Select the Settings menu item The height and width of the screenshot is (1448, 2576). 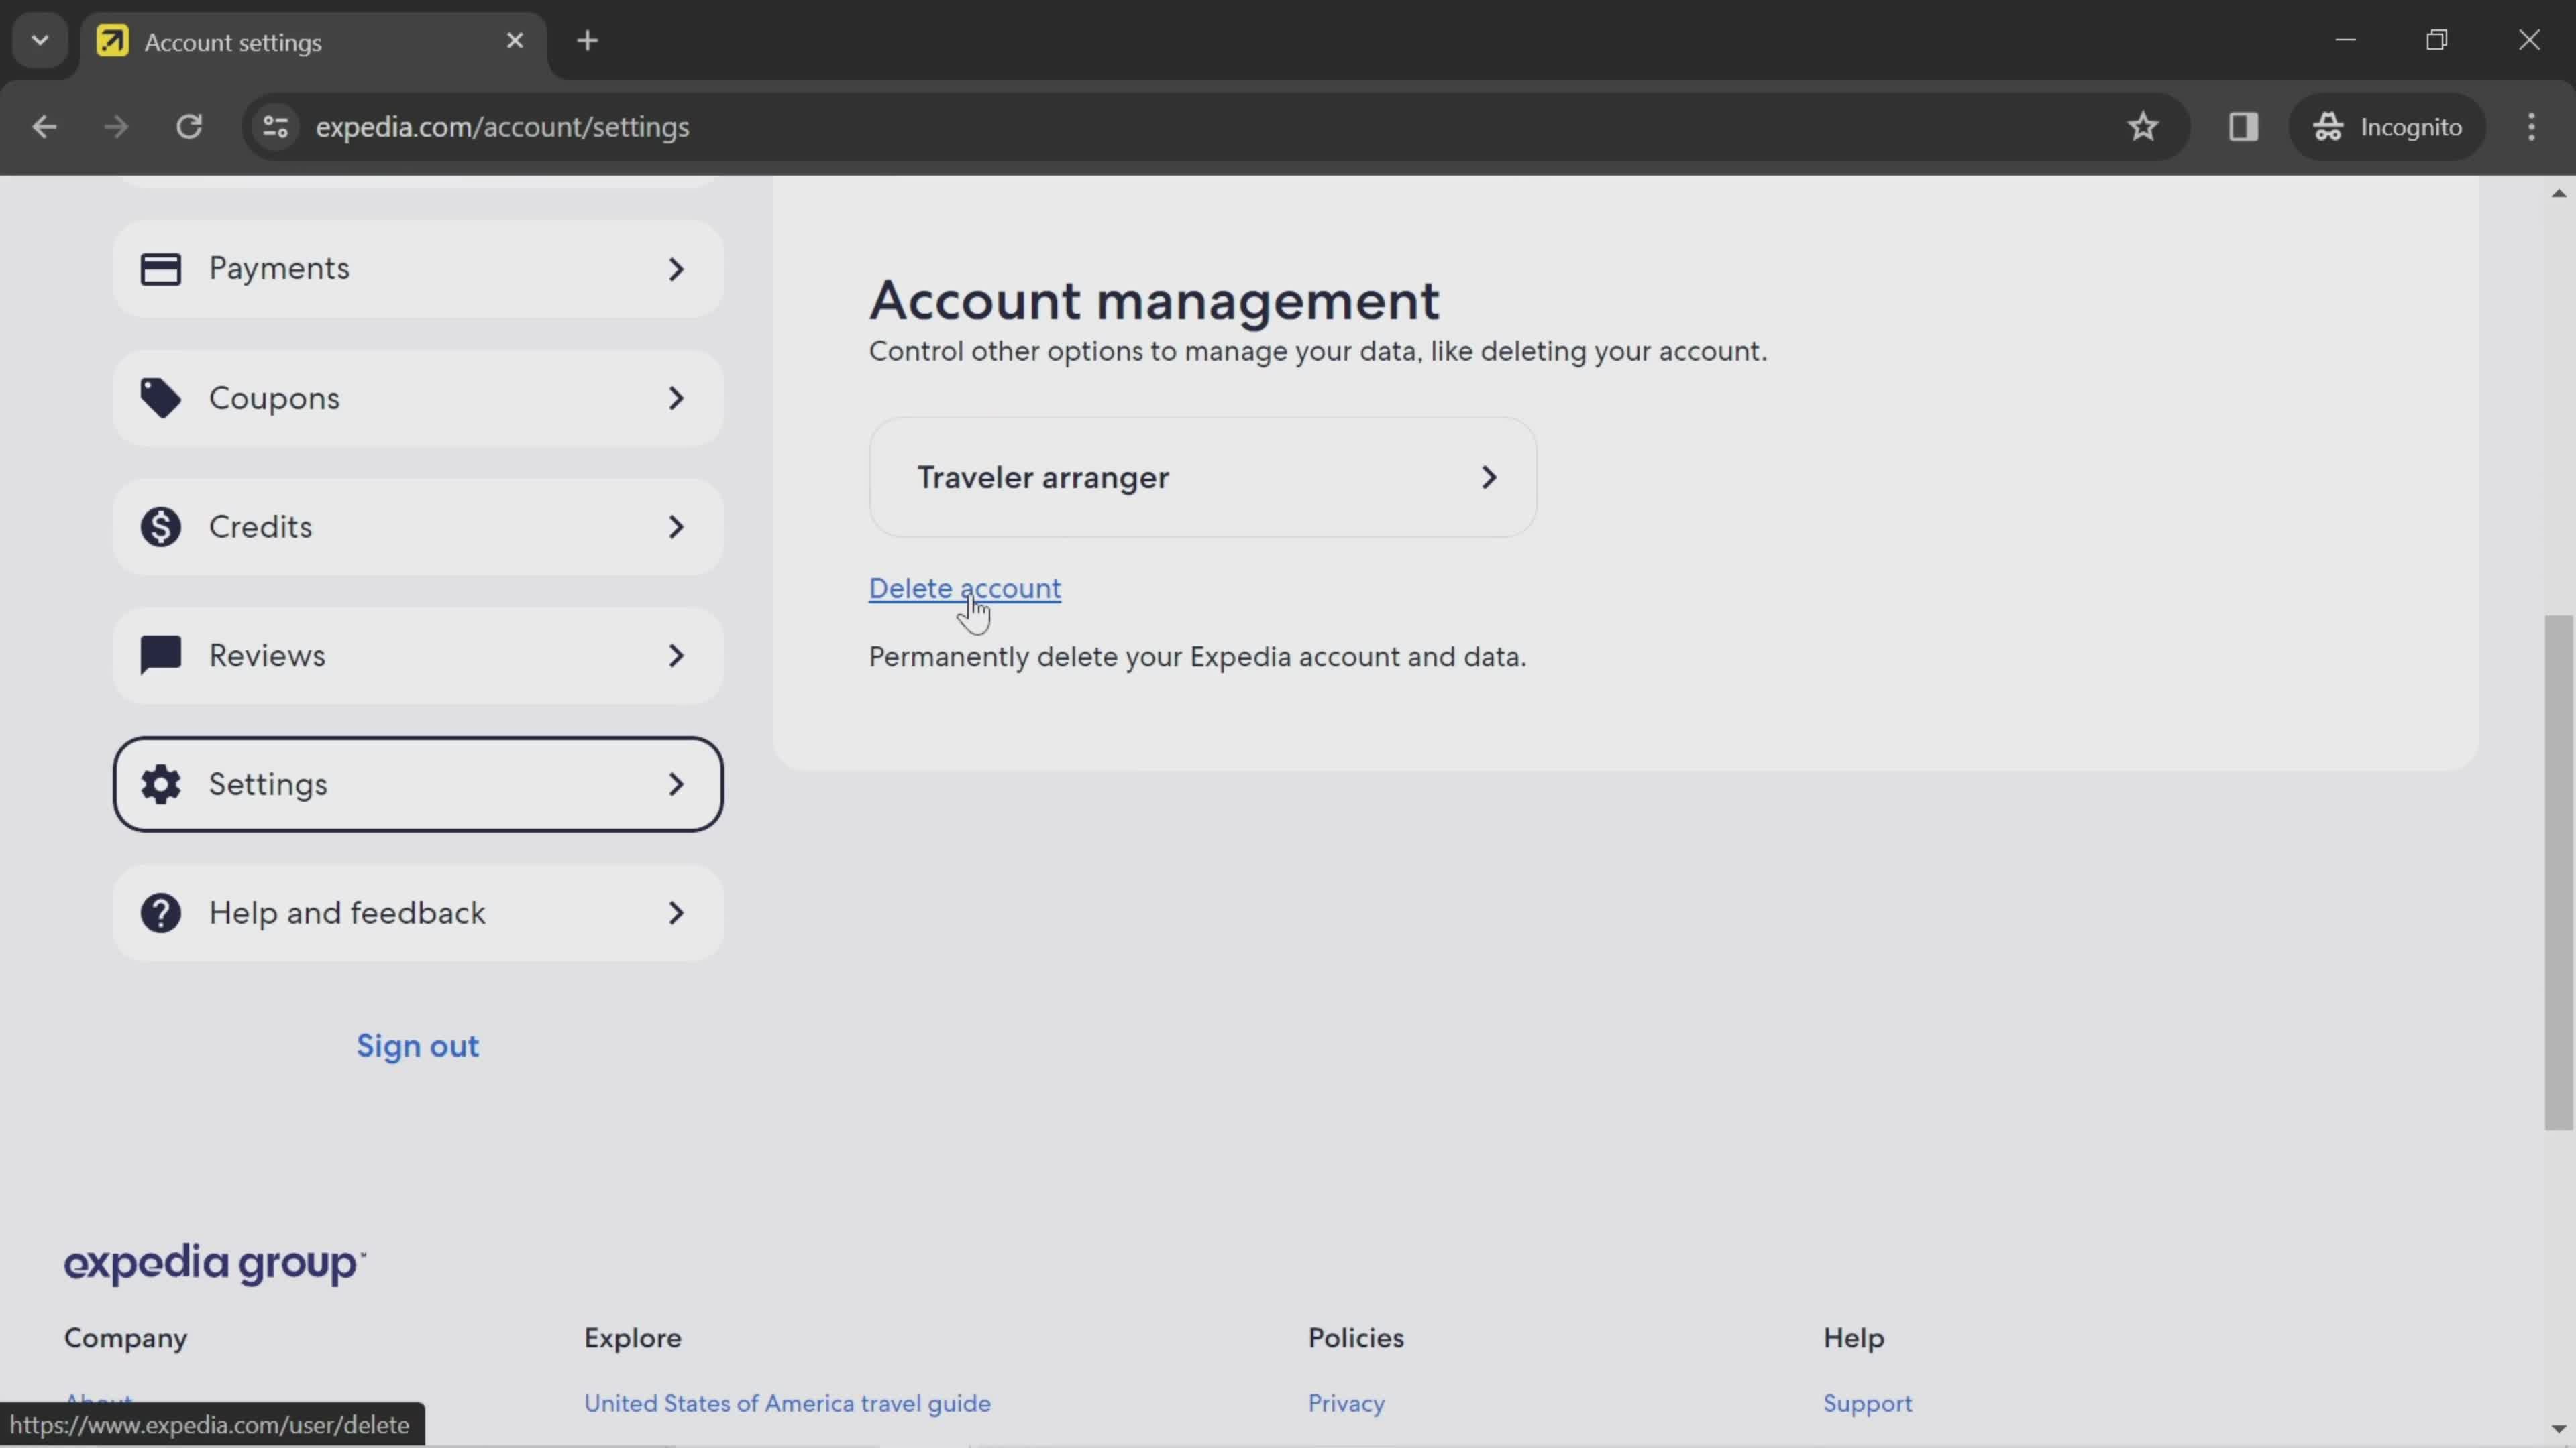[x=418, y=784]
